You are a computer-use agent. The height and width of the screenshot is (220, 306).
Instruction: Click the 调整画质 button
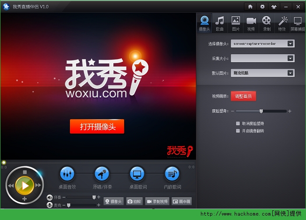click(x=243, y=96)
